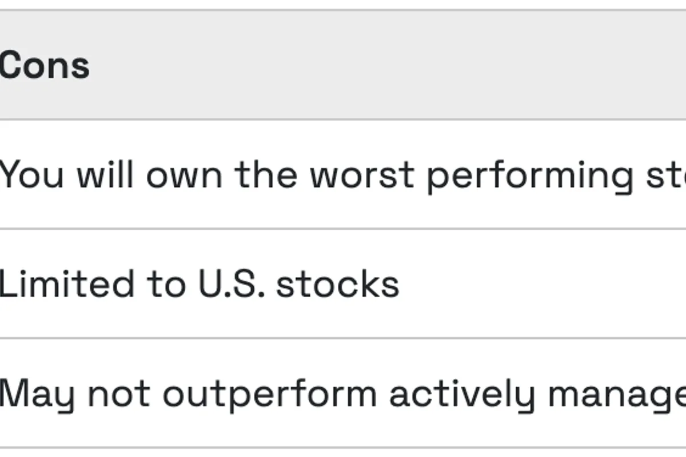This screenshot has width=686, height=457.
Task: Select the 'May not outperform actively' row
Action: (x=343, y=394)
